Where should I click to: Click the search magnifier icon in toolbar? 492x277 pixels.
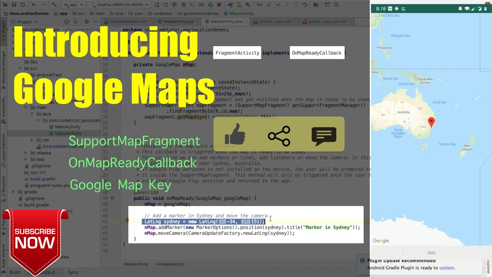coord(336,5)
